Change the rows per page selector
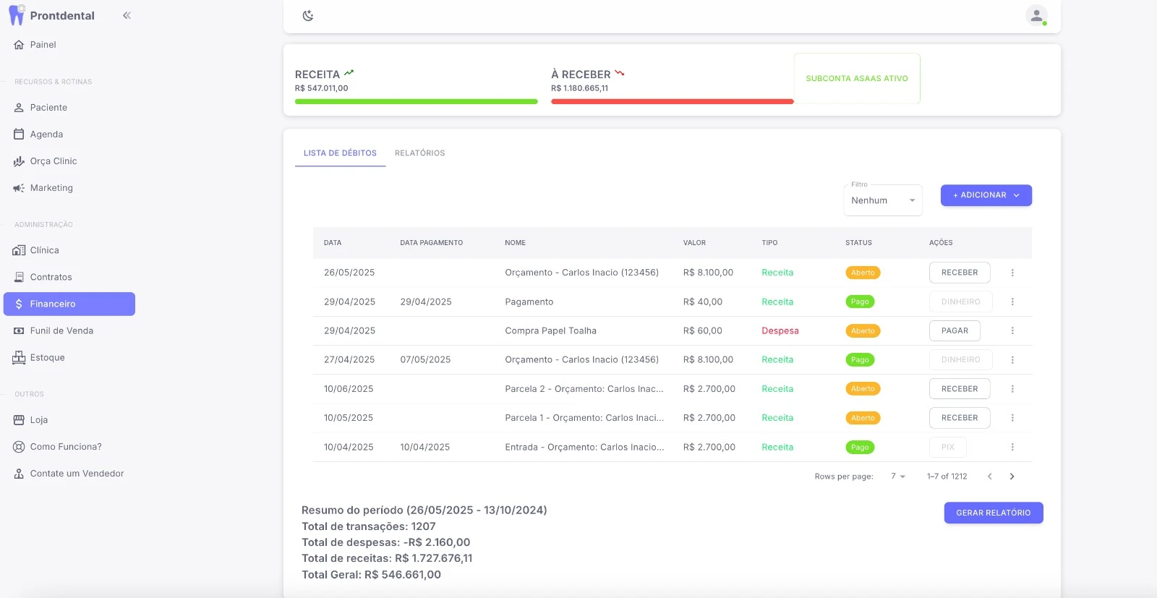This screenshot has height=598, width=1157. (x=898, y=477)
